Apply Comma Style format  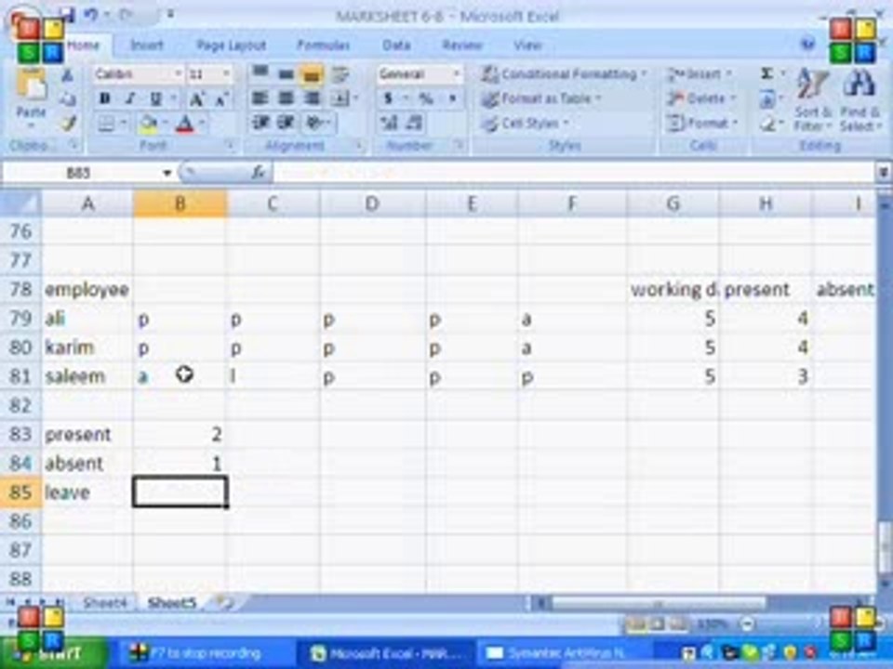(452, 98)
